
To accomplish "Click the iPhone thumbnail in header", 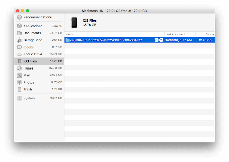I will point(74,22).
